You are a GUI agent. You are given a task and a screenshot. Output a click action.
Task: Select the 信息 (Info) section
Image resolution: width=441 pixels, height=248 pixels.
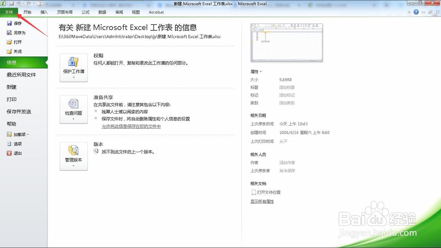[24, 63]
